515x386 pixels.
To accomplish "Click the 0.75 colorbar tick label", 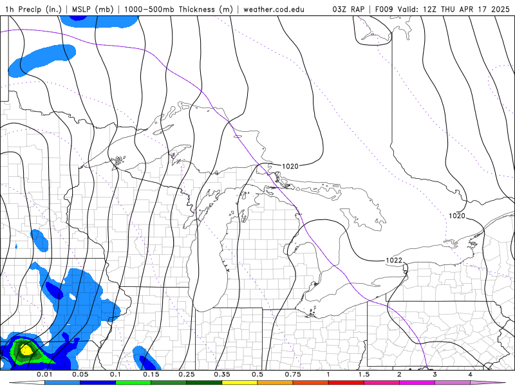I will point(293,374).
